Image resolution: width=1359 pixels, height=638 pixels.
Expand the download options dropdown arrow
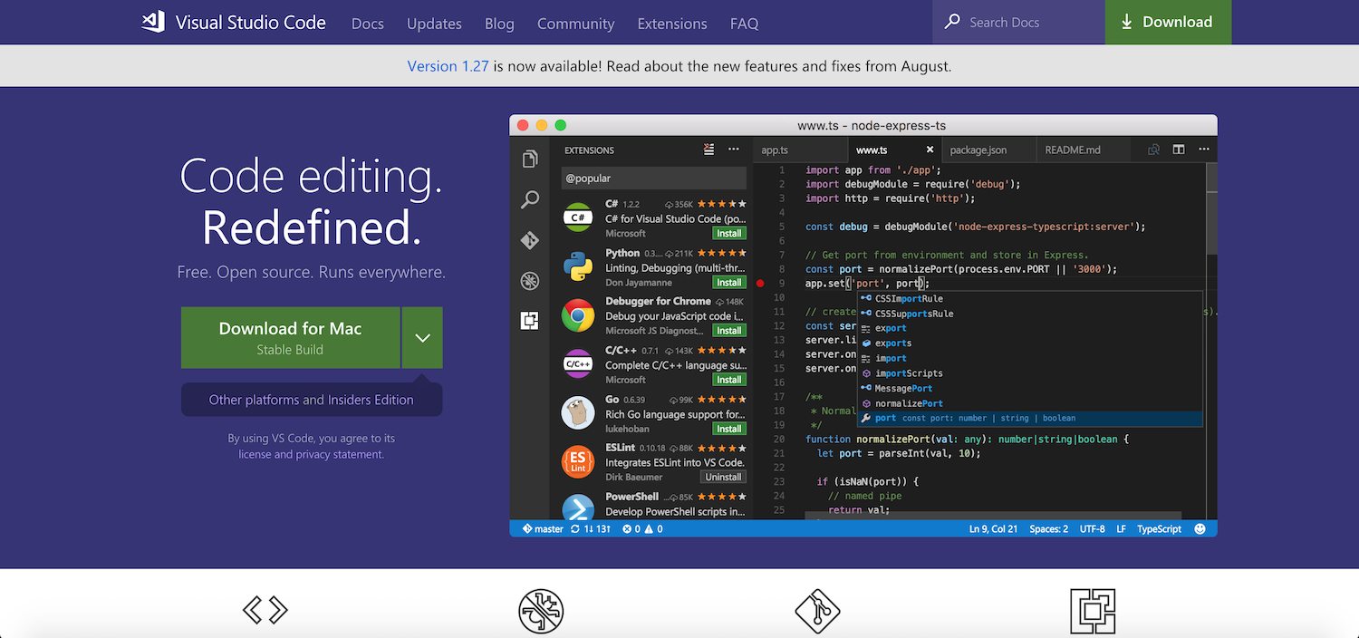click(x=422, y=337)
